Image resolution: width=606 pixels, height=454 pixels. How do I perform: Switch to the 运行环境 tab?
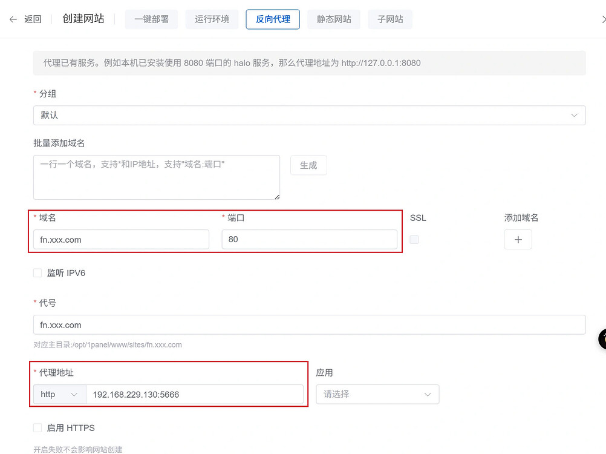click(212, 19)
